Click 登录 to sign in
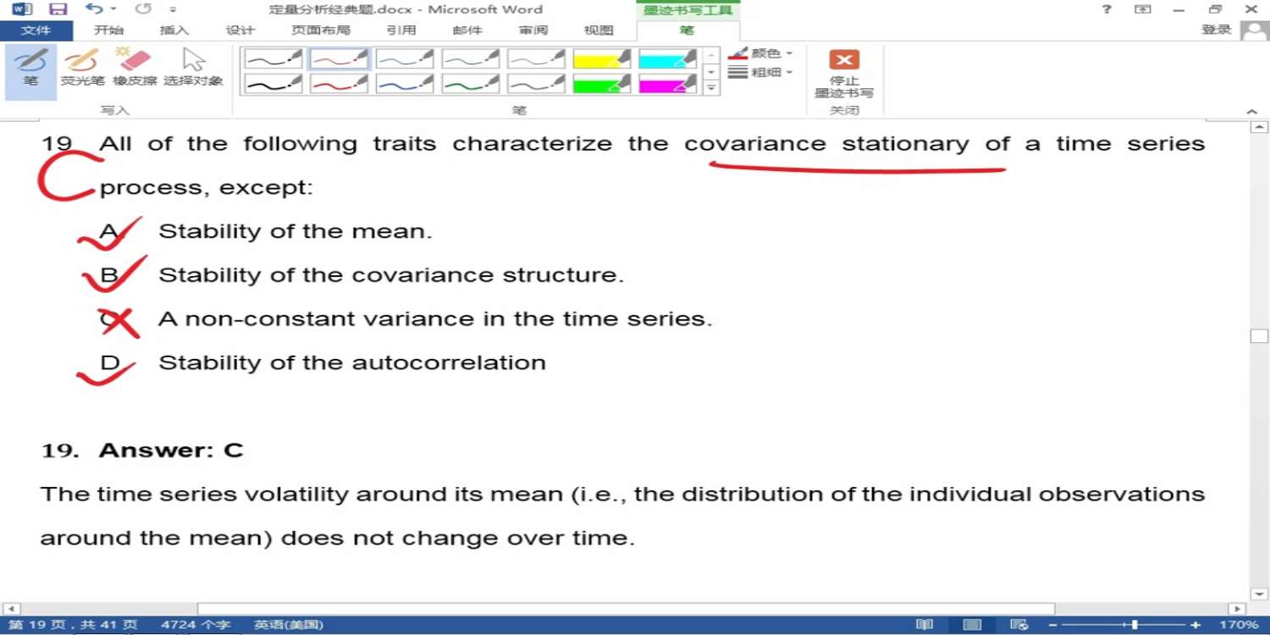1270x635 pixels. tap(1217, 30)
